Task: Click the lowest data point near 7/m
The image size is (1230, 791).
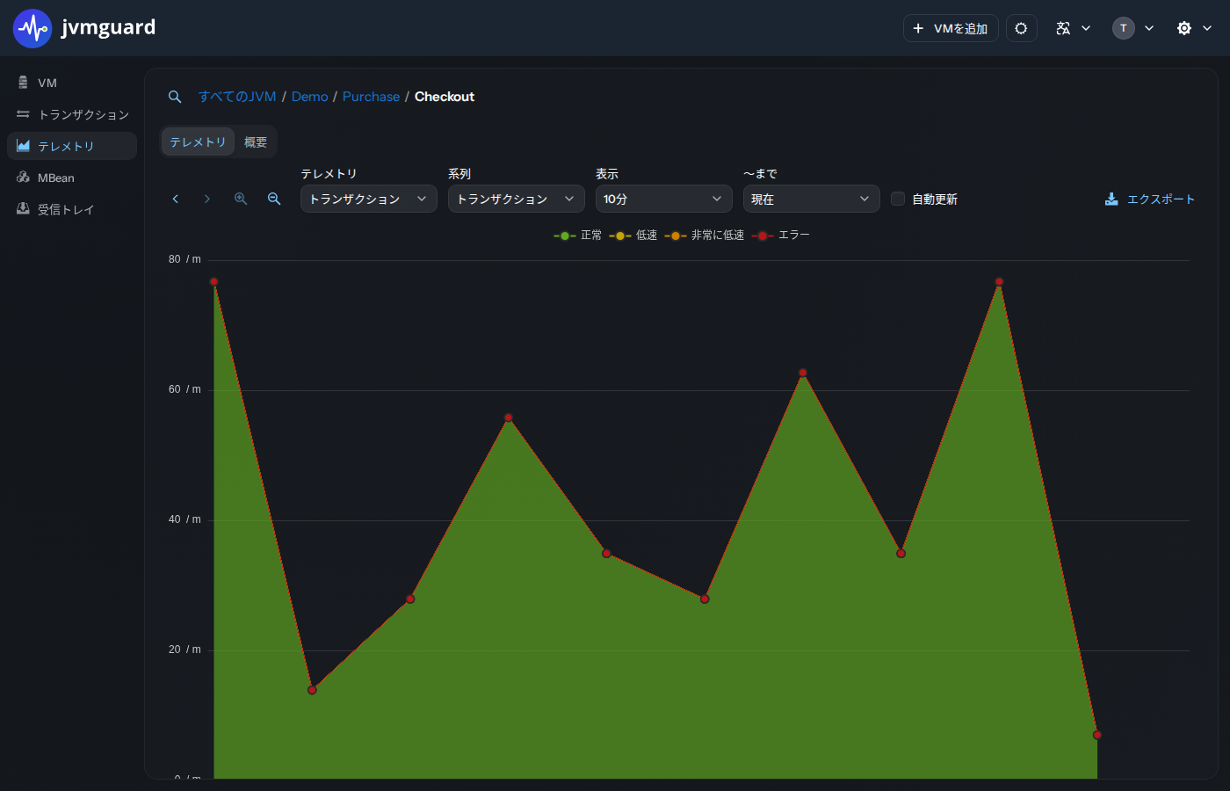Action: [1097, 735]
